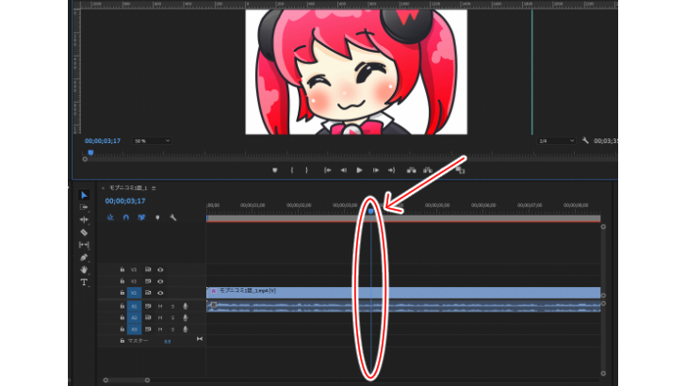This screenshot has height=386, width=686.
Task: Click the Mark In bracket button
Action: (292, 170)
